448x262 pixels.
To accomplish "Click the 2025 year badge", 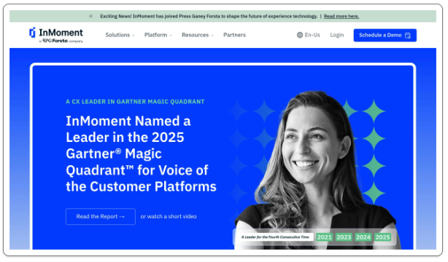I will [382, 237].
